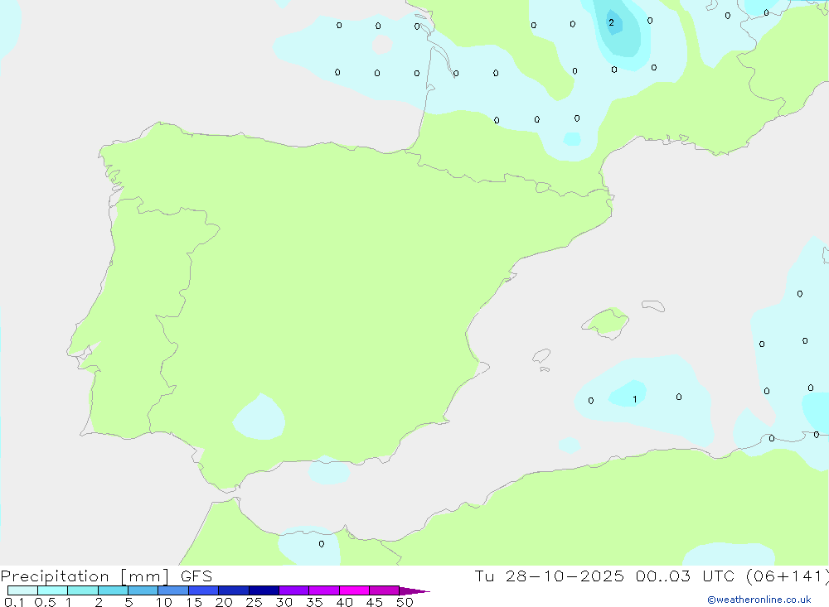Viewport: 829px width, 607px height.
Task: Select the legend swatch between 35 and 40
Action: pos(324,590)
